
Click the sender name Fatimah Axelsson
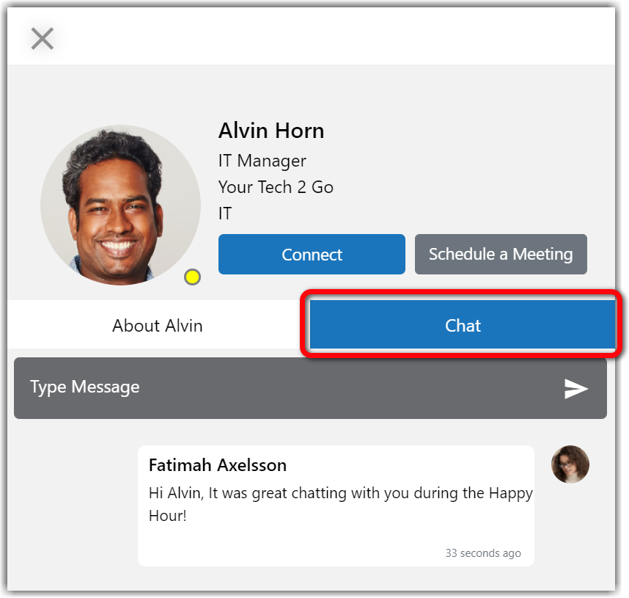pyautogui.click(x=218, y=465)
